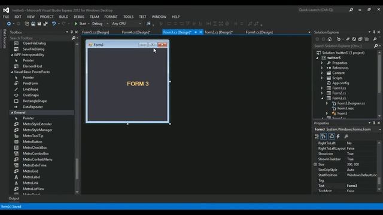Open the FORMAT menu
This screenshot has height=215, width=383.
pos(111,17)
